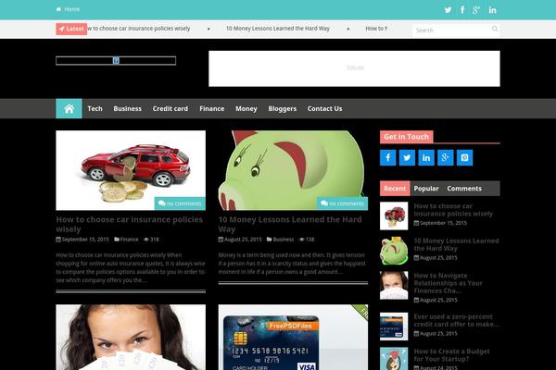Open the Tech menu item
Viewport: 556px width, 370px height.
point(95,109)
